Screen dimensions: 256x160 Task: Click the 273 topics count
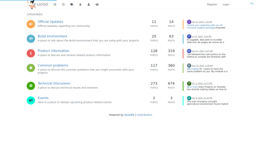(154, 84)
